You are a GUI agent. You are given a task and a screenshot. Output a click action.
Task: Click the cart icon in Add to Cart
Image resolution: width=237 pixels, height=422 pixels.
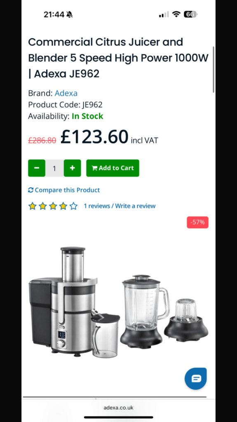pyautogui.click(x=94, y=168)
